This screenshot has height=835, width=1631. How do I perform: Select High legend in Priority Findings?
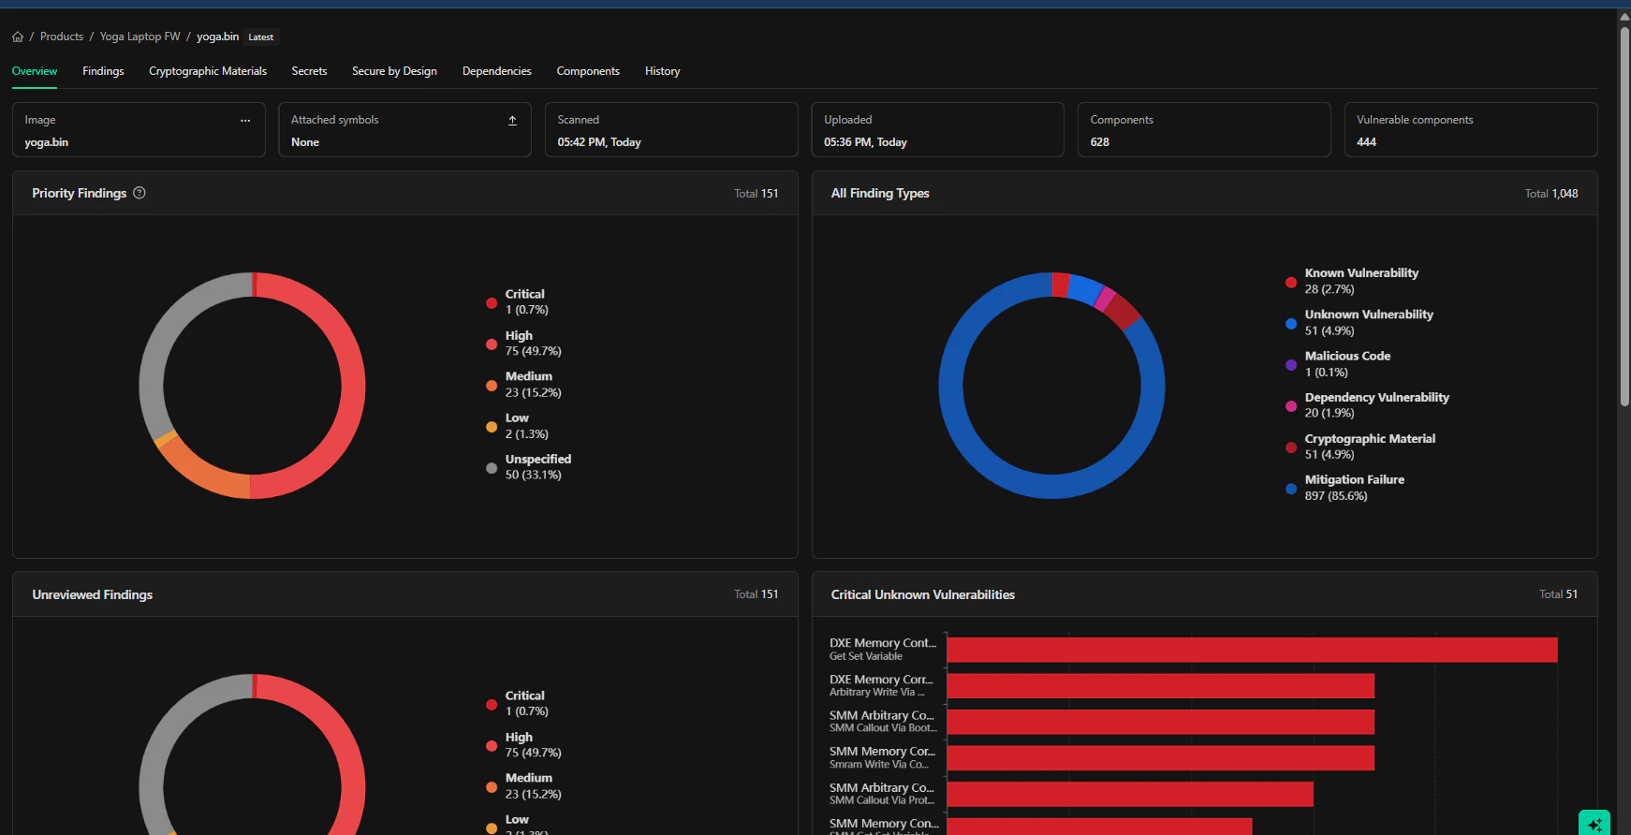(523, 344)
